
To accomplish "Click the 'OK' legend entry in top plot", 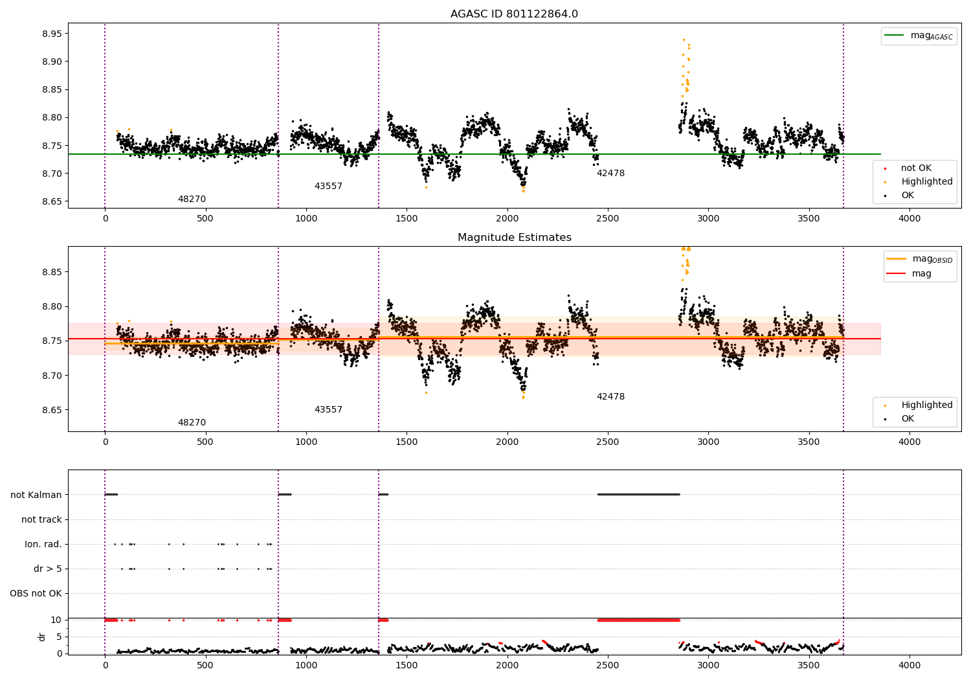I will pyautogui.click(x=908, y=196).
